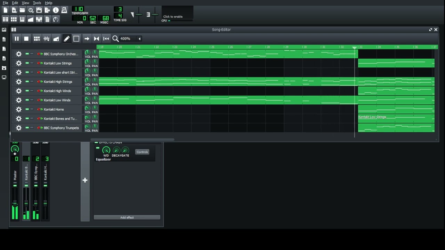Toggle the metronome icon
This screenshot has width=445, height=250.
coord(64,10)
